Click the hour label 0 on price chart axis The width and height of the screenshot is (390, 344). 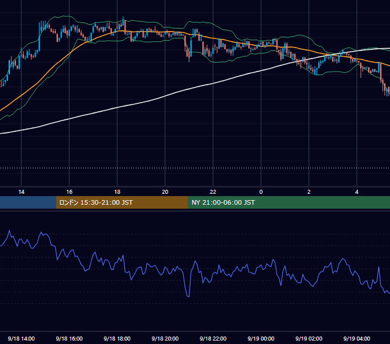tap(261, 192)
